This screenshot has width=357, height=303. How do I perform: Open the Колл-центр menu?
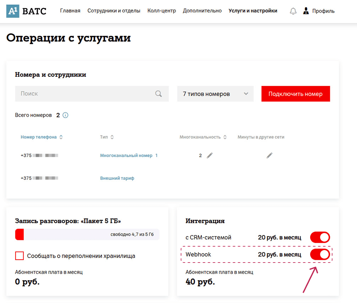pos(162,11)
